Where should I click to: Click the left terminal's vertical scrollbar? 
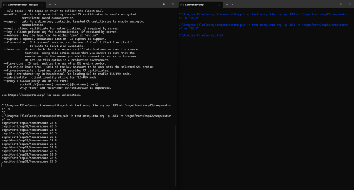[176, 156]
